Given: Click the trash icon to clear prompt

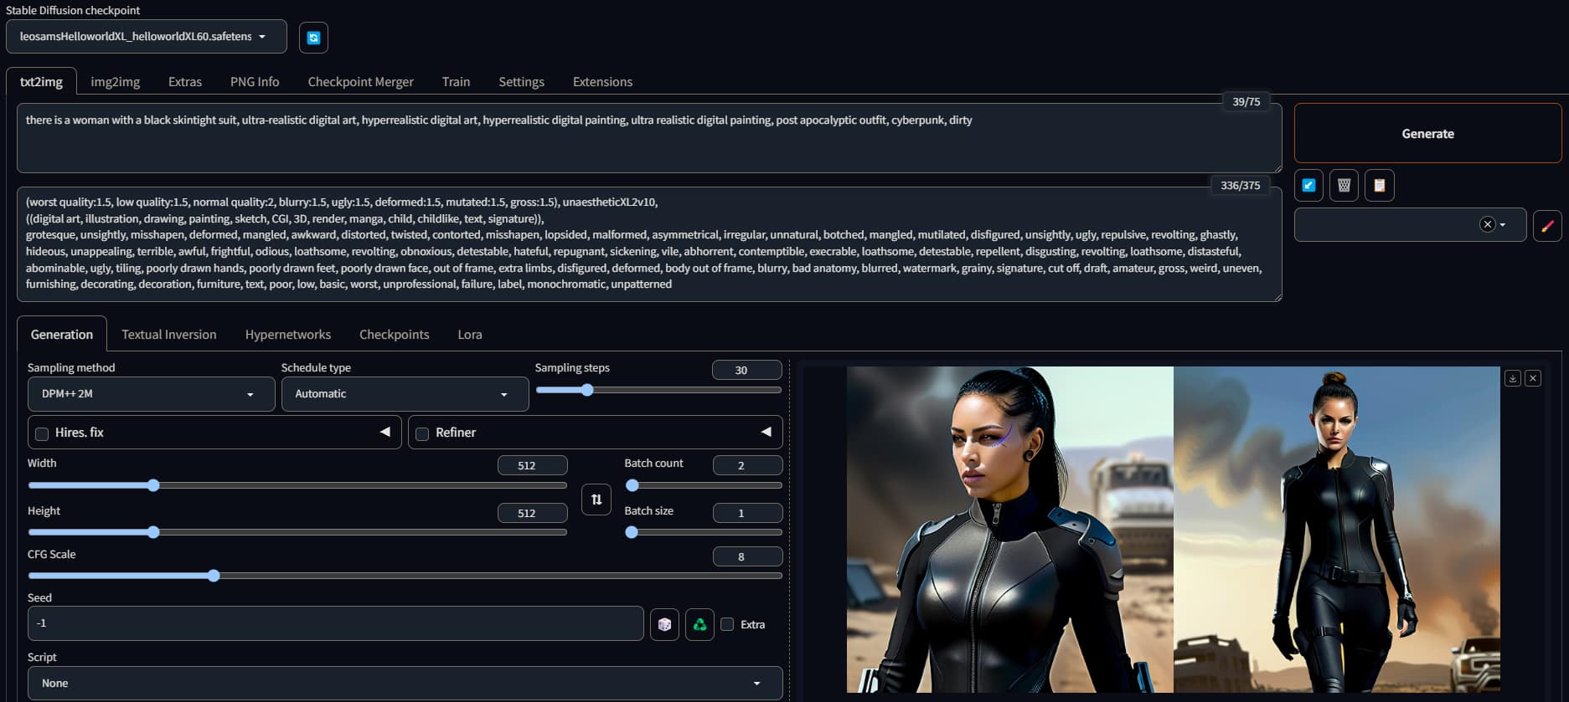Looking at the screenshot, I should tap(1344, 185).
